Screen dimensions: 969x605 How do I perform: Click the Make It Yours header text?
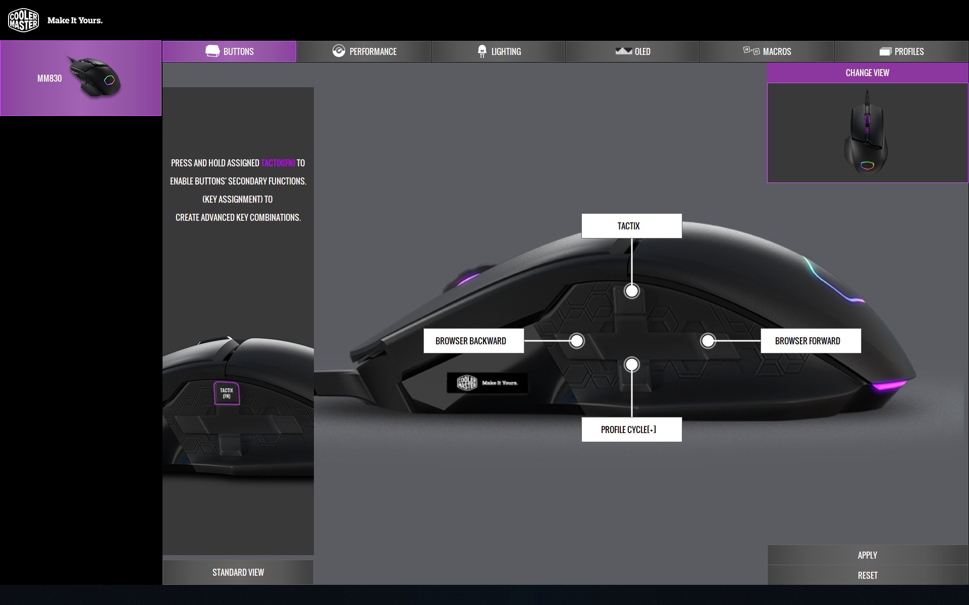point(75,21)
